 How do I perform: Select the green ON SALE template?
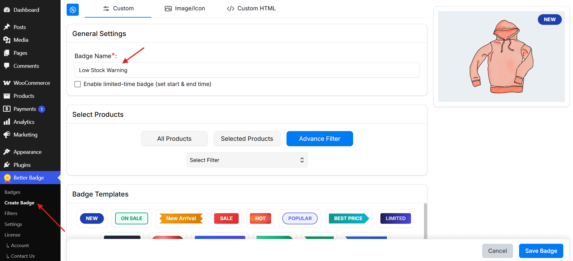[x=131, y=218]
